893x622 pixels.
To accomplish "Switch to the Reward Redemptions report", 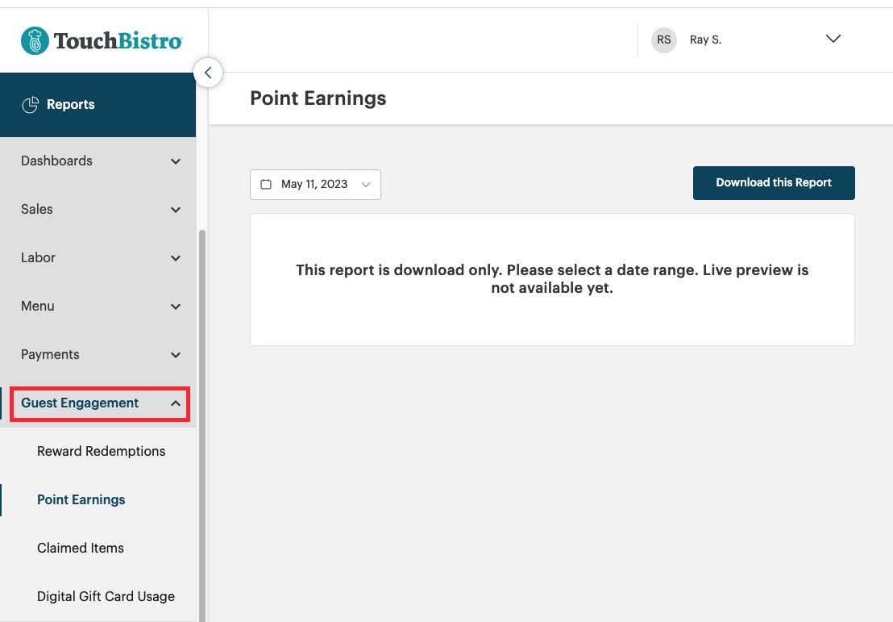I will (x=101, y=451).
